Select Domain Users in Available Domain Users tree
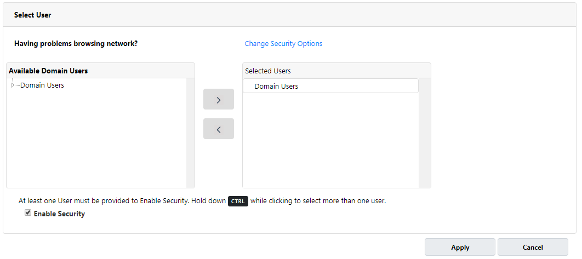 click(x=42, y=85)
